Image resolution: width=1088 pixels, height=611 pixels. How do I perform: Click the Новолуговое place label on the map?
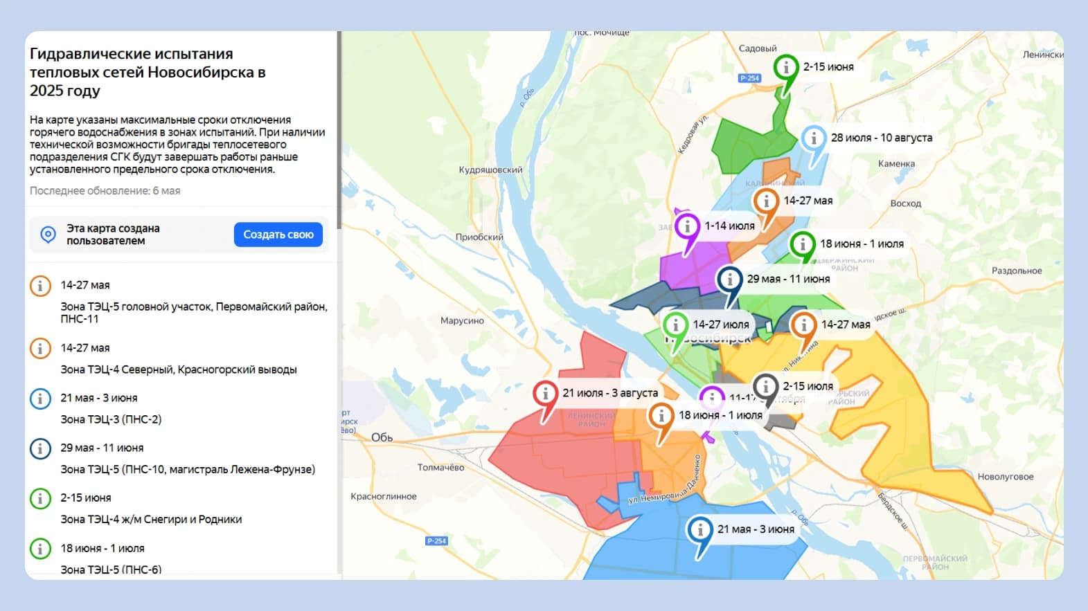tap(1006, 477)
